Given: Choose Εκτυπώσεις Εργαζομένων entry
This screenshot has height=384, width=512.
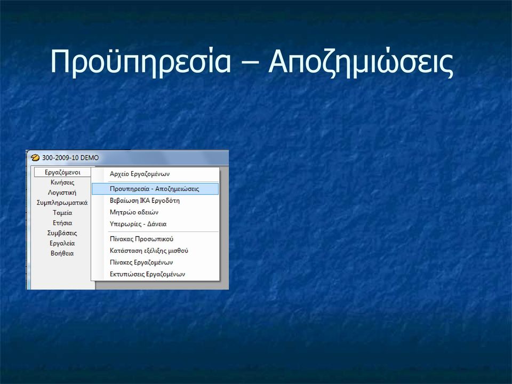Looking at the screenshot, I should (155, 274).
